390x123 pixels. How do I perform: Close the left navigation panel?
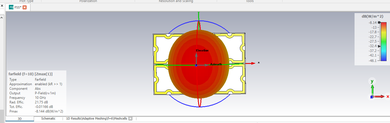(x=2, y=6)
